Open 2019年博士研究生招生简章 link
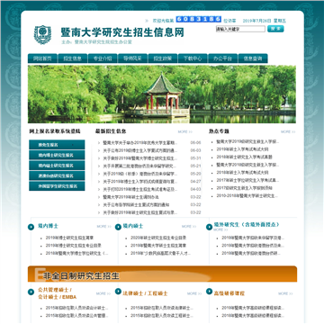The height and width of the screenshot is (324, 324). coord(69,238)
